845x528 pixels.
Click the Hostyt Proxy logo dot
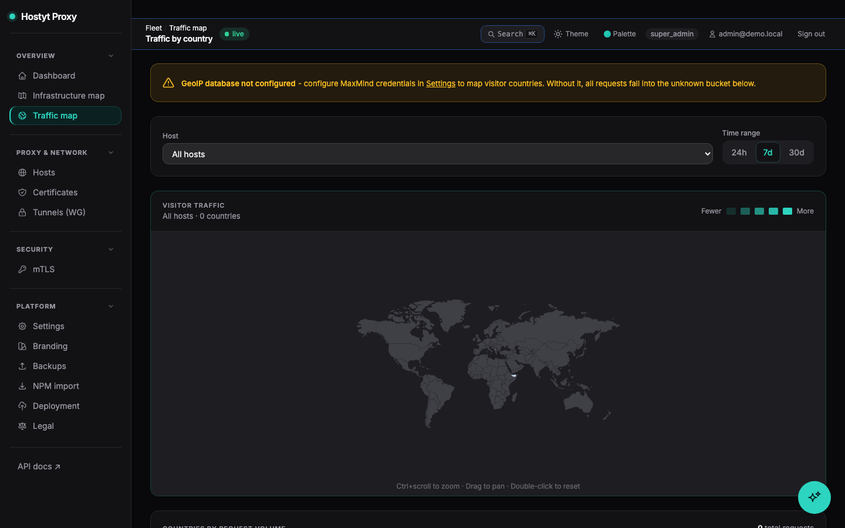[x=12, y=16]
